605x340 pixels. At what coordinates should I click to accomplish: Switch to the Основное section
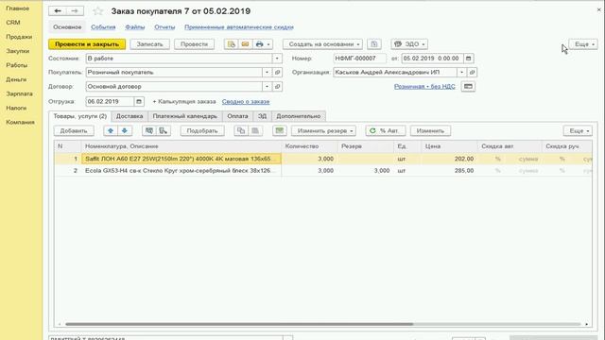click(67, 27)
